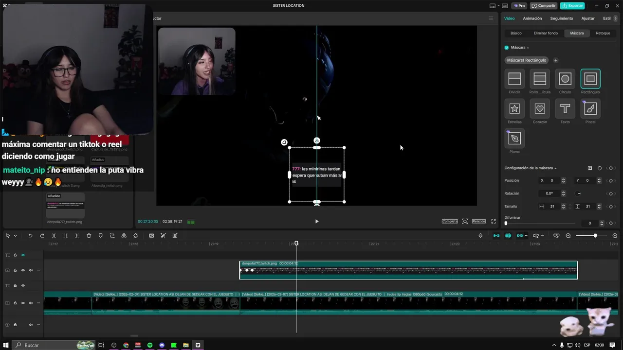Click the rotate icon in timeline toolbar
The image size is (623, 350).
135,236
